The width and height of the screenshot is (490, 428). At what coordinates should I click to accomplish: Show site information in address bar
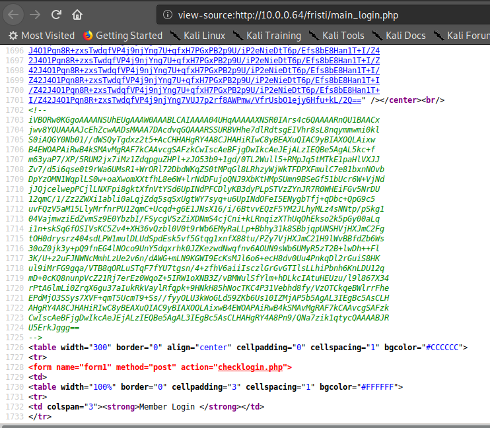tap(170, 15)
